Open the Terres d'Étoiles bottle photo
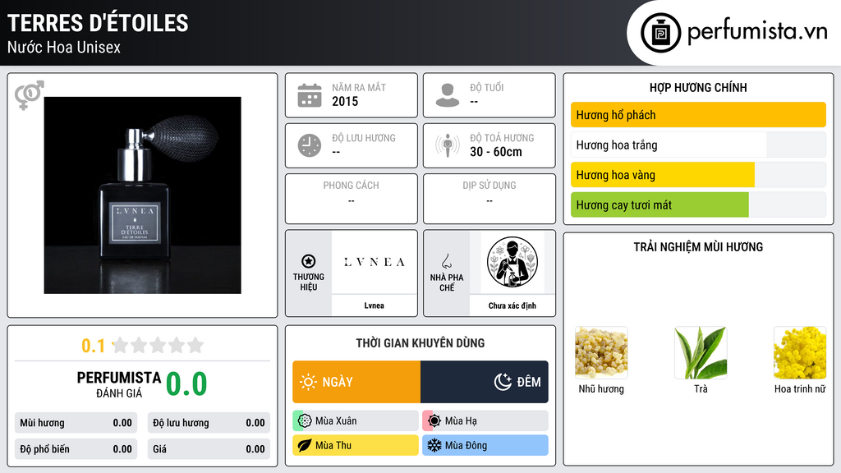This screenshot has height=473, width=841. [x=143, y=195]
